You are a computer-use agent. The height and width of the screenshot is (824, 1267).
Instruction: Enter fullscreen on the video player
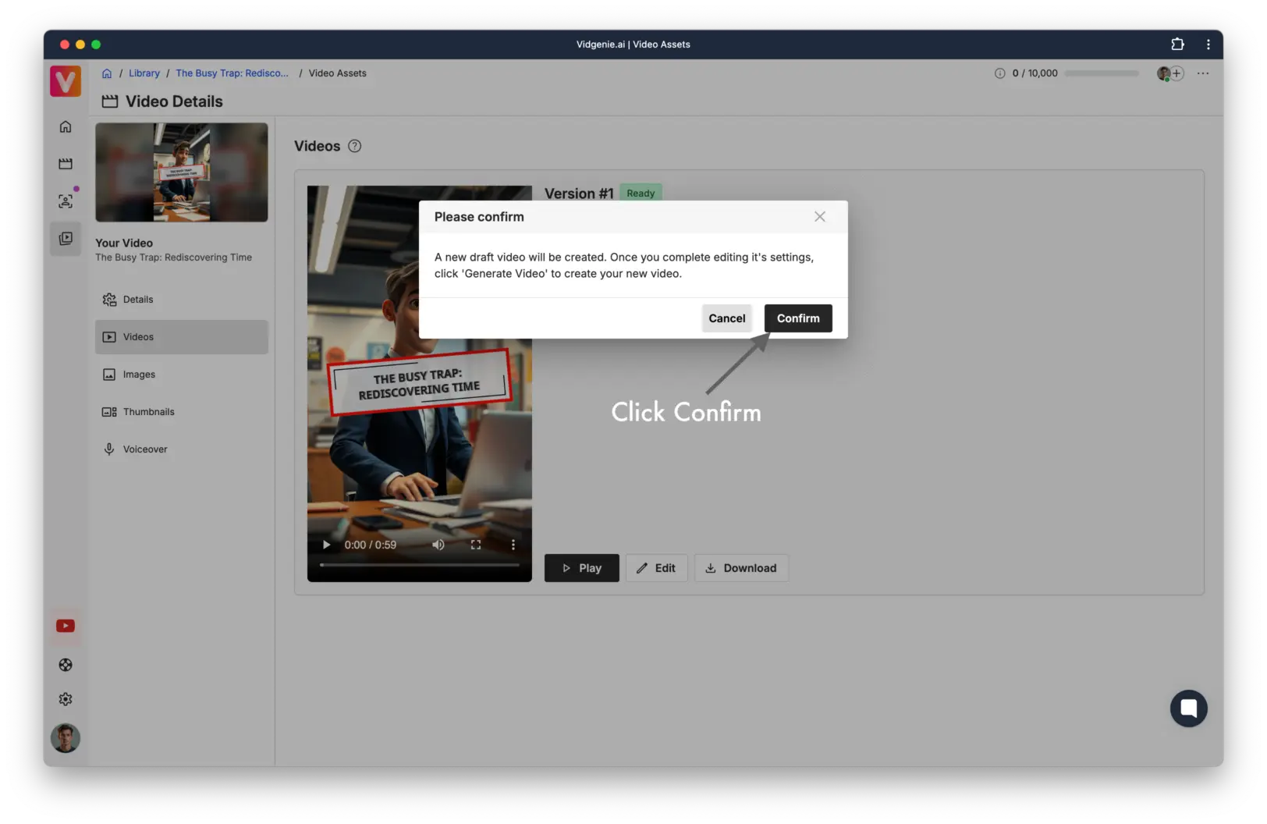[x=476, y=545]
